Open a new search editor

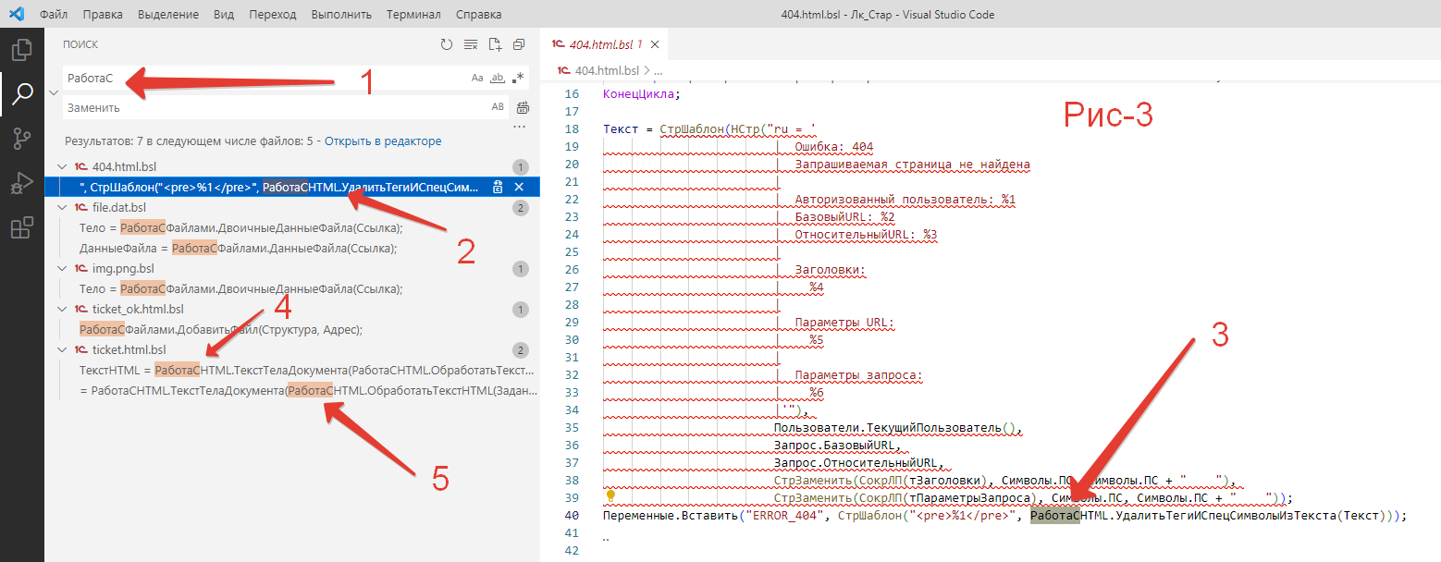click(495, 44)
